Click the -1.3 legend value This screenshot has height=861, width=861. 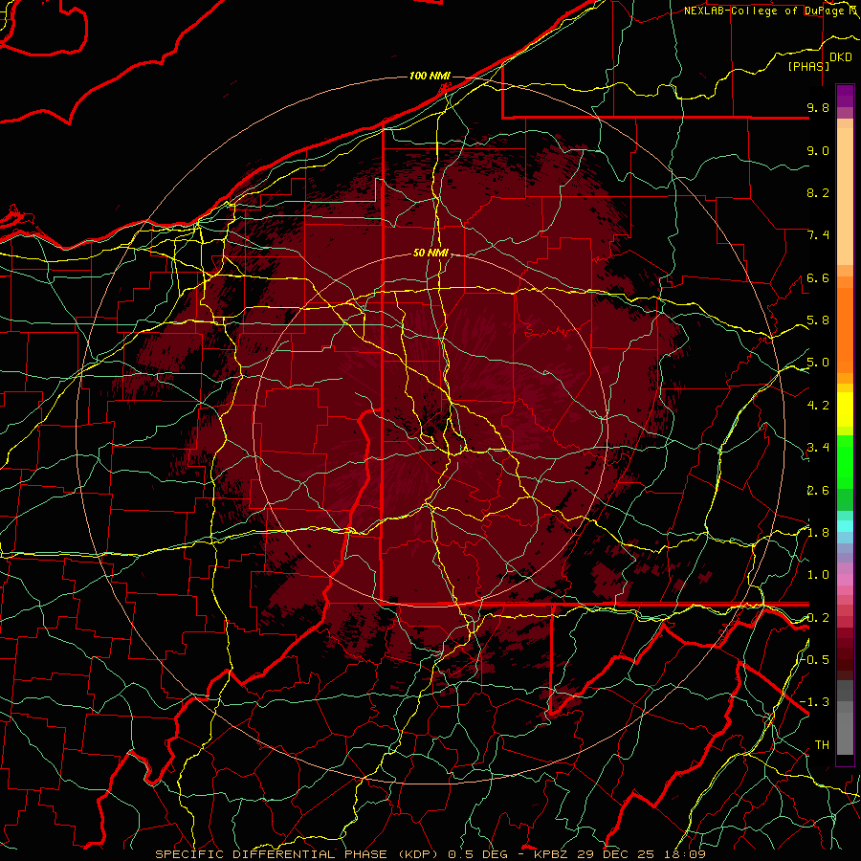tap(815, 703)
